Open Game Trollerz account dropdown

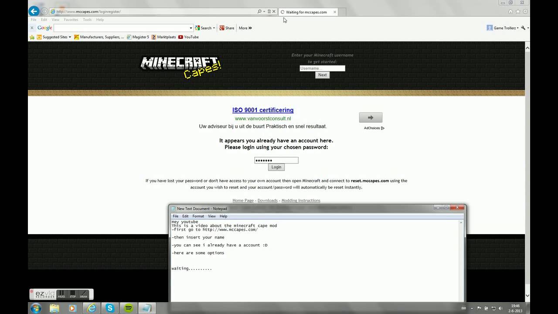tap(503, 28)
